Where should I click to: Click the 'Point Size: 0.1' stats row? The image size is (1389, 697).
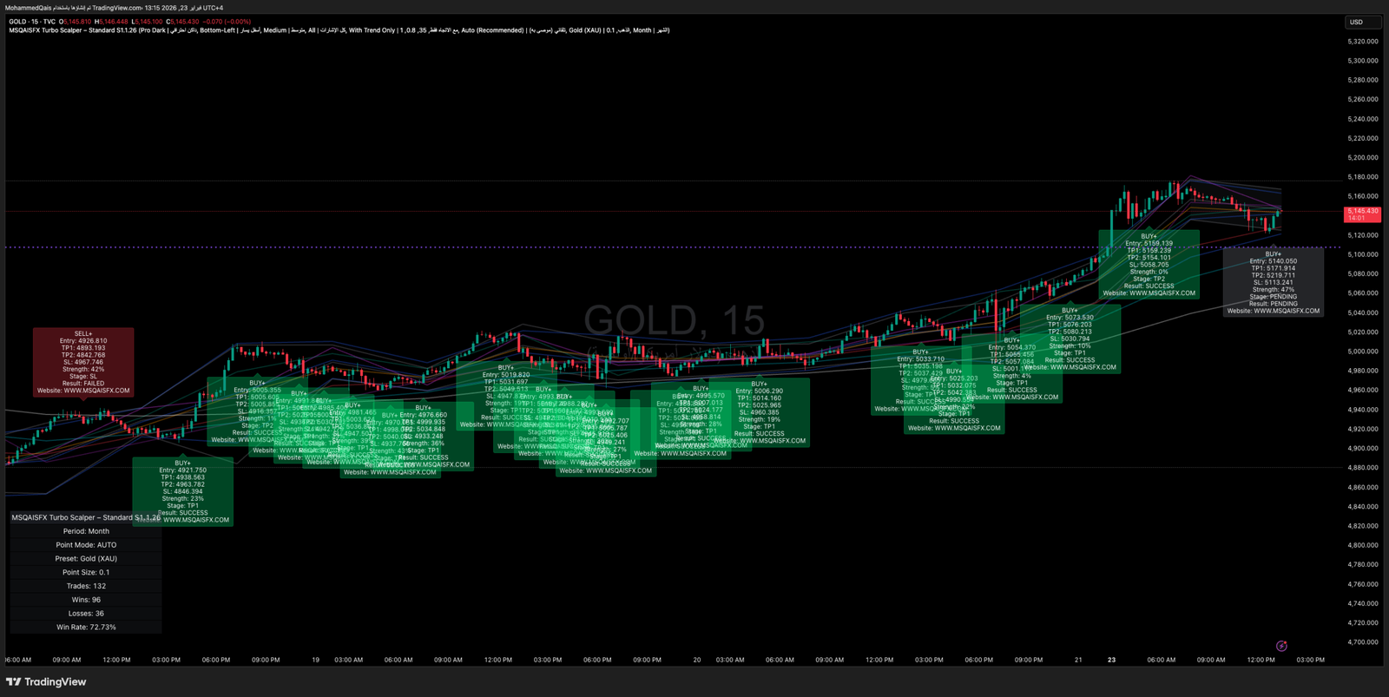coord(86,573)
